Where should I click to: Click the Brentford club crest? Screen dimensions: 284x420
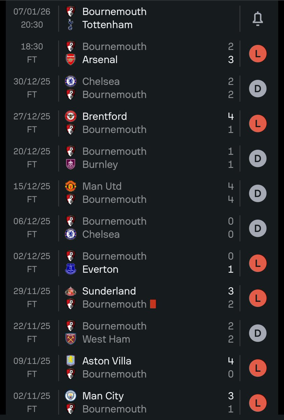pyautogui.click(x=71, y=117)
